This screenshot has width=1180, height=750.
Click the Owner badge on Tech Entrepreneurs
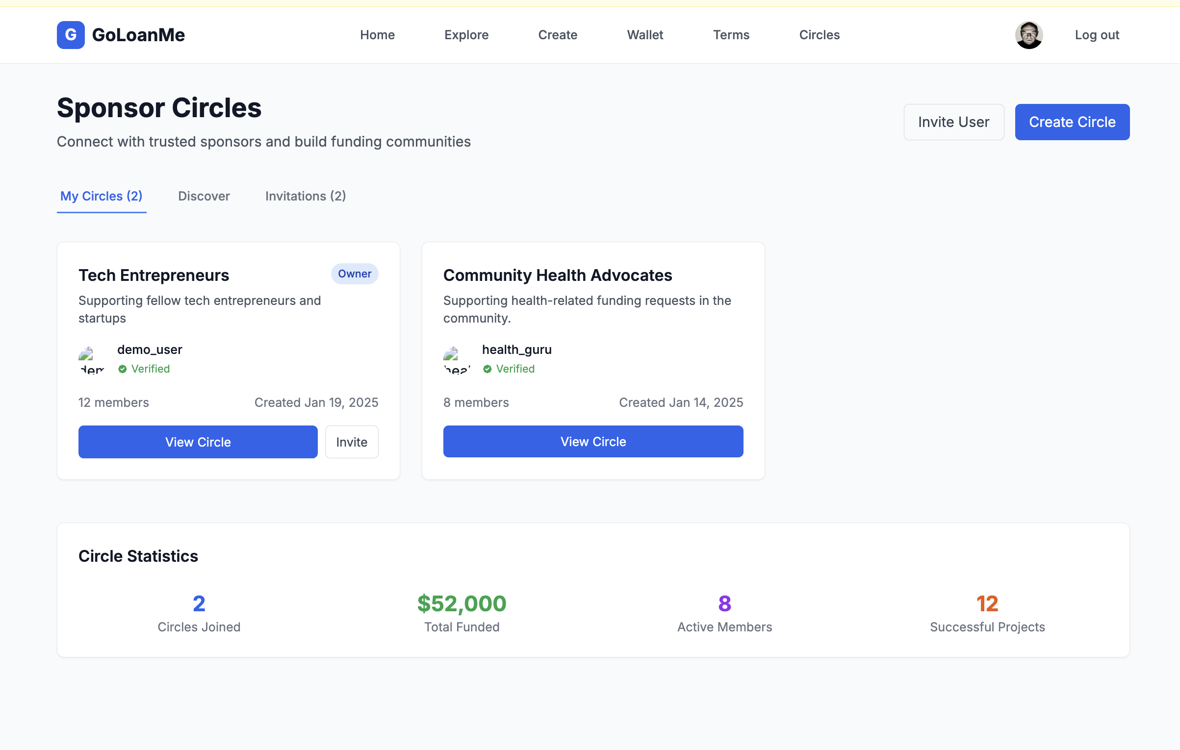354,274
